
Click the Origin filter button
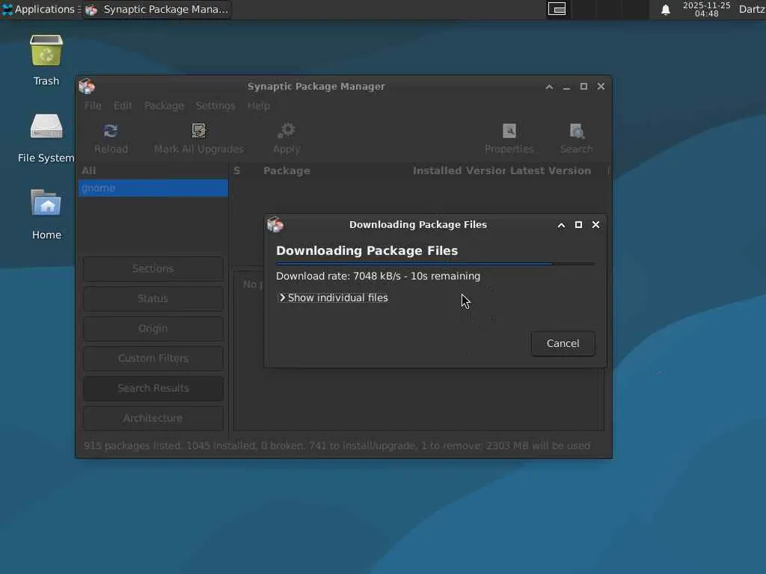pyautogui.click(x=153, y=328)
